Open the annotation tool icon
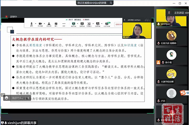 click(x=89, y=24)
